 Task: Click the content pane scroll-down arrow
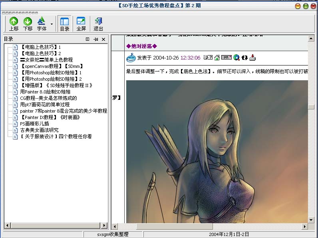[311, 220]
